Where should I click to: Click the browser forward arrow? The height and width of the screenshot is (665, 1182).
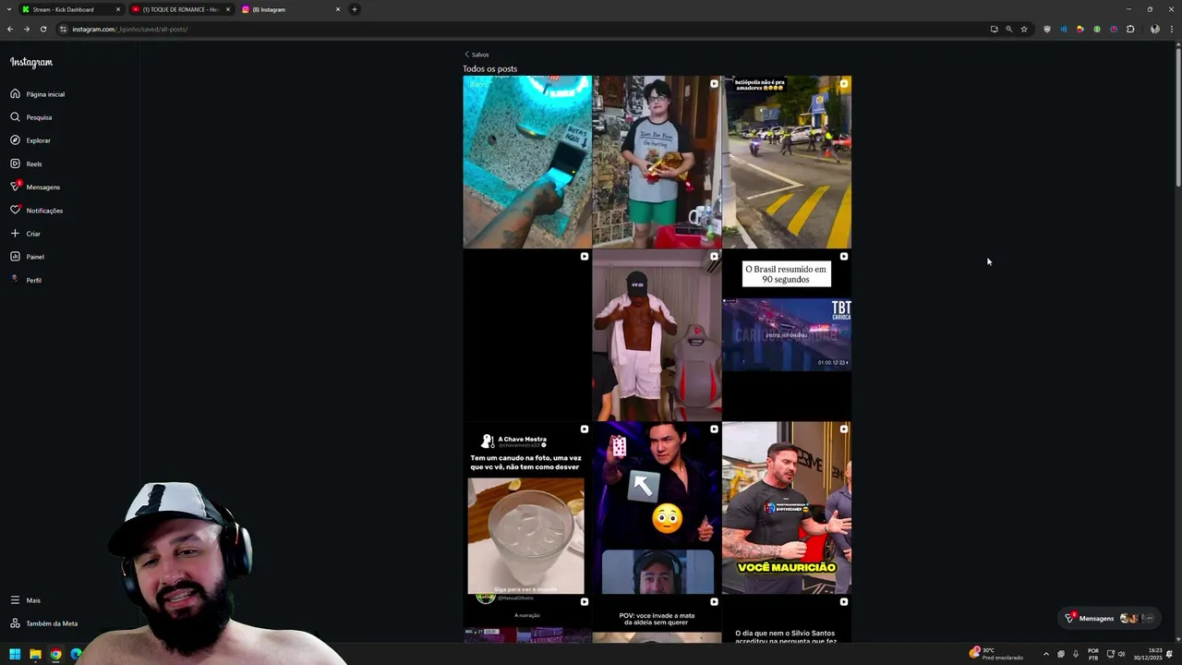[x=27, y=29]
